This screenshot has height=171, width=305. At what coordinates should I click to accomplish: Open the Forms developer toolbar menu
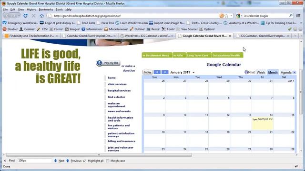coord(56,29)
